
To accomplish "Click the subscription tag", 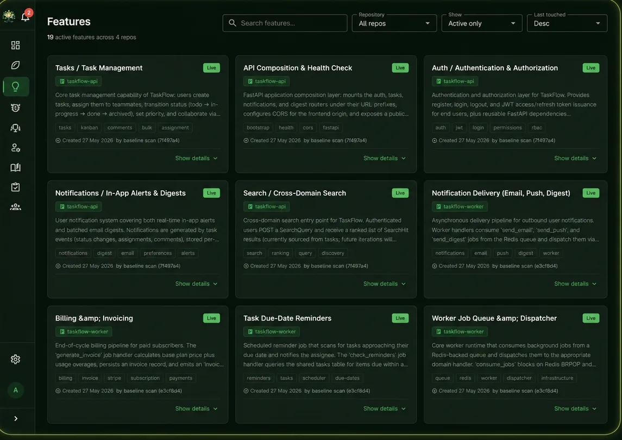I will pyautogui.click(x=145, y=378).
